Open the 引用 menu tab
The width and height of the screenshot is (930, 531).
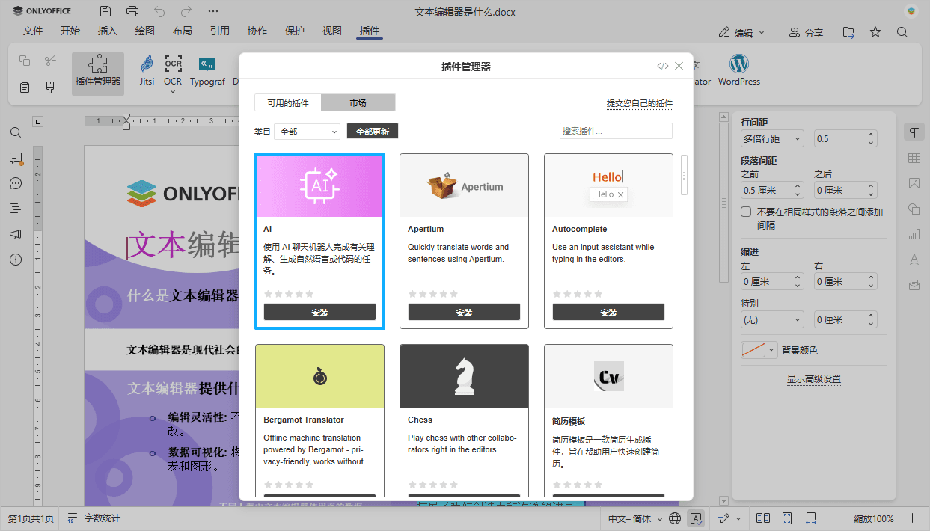coord(220,31)
